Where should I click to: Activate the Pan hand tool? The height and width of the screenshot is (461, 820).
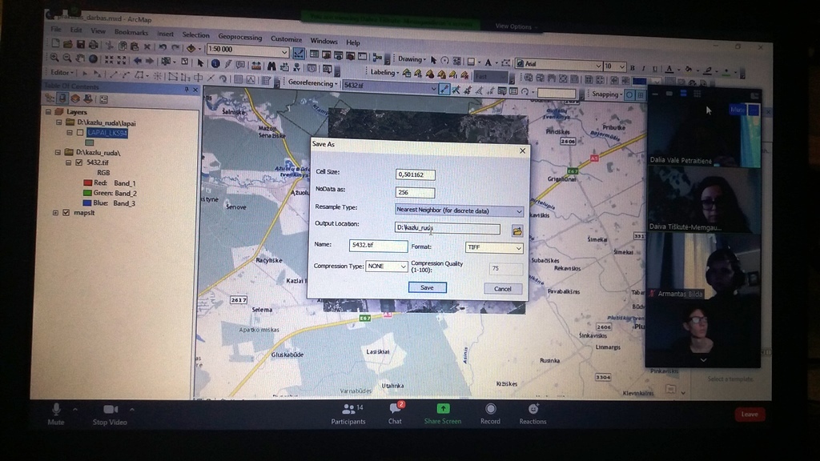(80, 58)
